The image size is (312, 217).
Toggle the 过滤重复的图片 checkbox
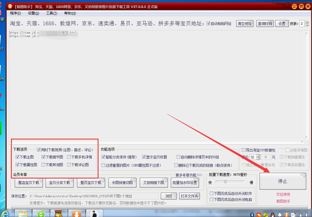pos(103,165)
